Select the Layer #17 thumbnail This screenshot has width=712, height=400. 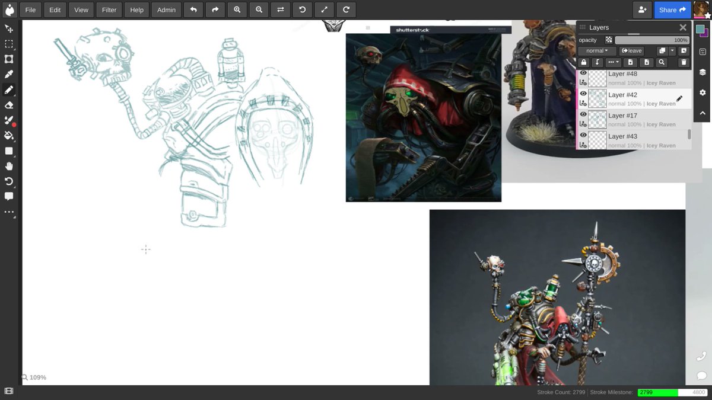click(x=597, y=119)
